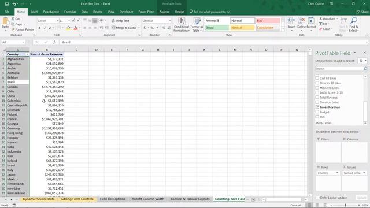Image resolution: width=370 pixels, height=208 pixels.
Task: Open the font name dropdown
Action: coord(57,21)
